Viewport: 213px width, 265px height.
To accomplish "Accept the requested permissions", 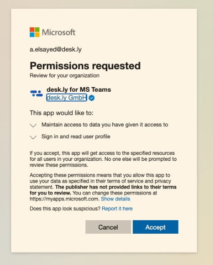I will 156,227.
